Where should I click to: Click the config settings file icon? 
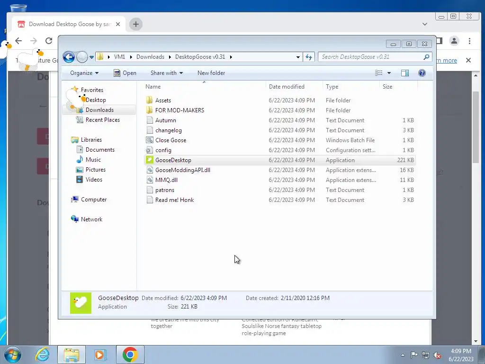pyautogui.click(x=150, y=150)
